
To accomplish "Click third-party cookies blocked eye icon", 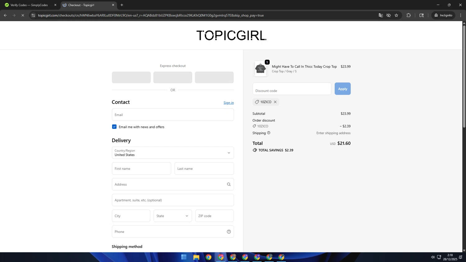I will coord(388,15).
